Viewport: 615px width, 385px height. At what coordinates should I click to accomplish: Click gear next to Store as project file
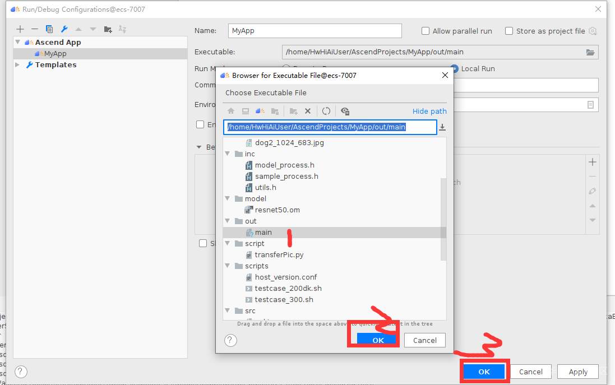coord(593,31)
